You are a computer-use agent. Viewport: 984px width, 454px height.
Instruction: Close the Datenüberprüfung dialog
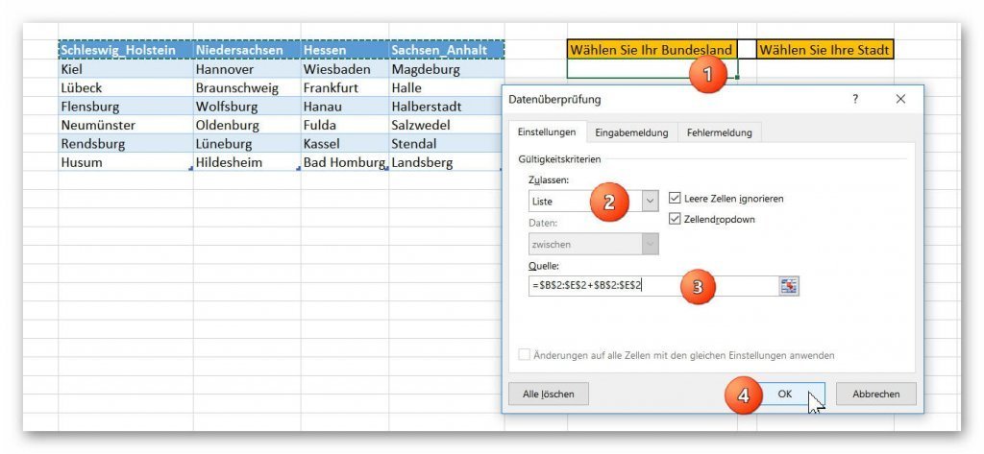900,99
